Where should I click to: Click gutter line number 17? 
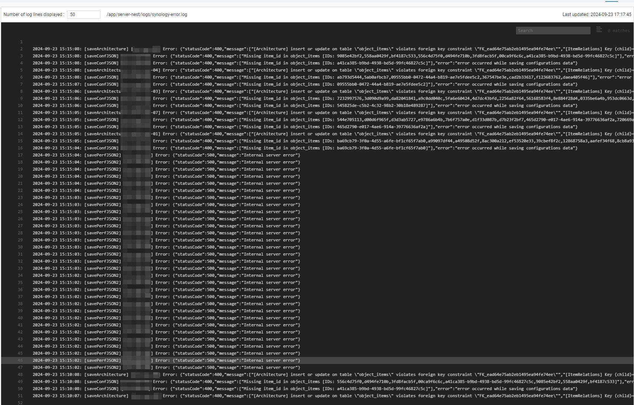20,155
